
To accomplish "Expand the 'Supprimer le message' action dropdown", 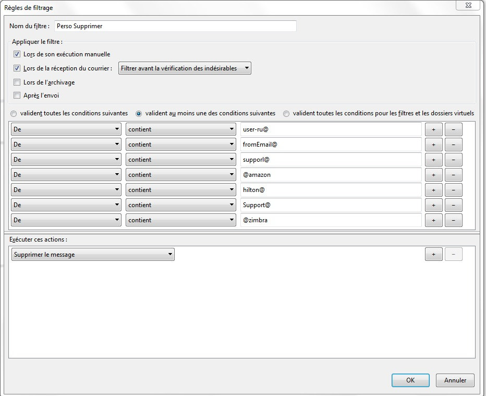I will click(93, 255).
